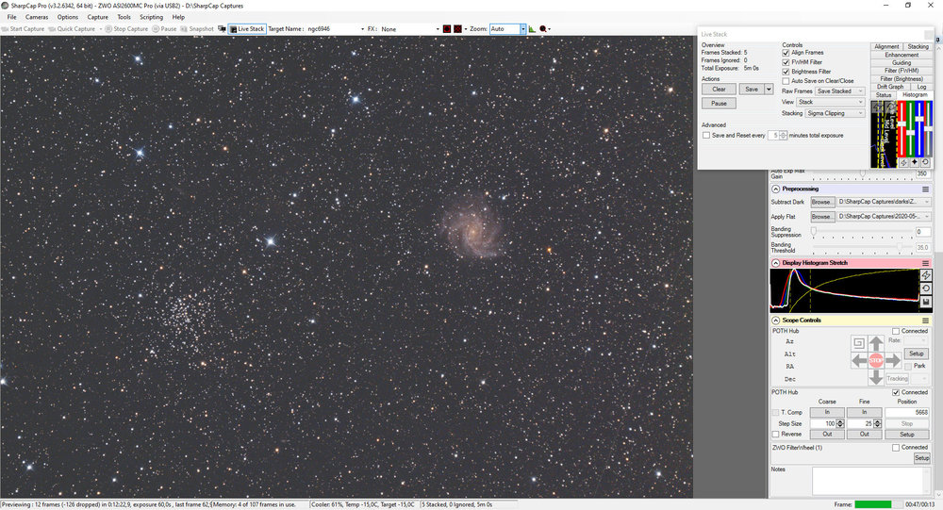This screenshot has height=510, width=943.
Task: Click the scope move down arrow
Action: click(x=876, y=377)
